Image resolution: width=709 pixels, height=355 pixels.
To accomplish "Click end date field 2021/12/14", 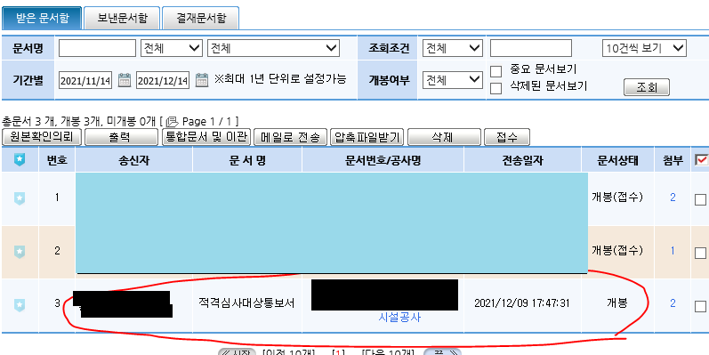I will (x=163, y=80).
